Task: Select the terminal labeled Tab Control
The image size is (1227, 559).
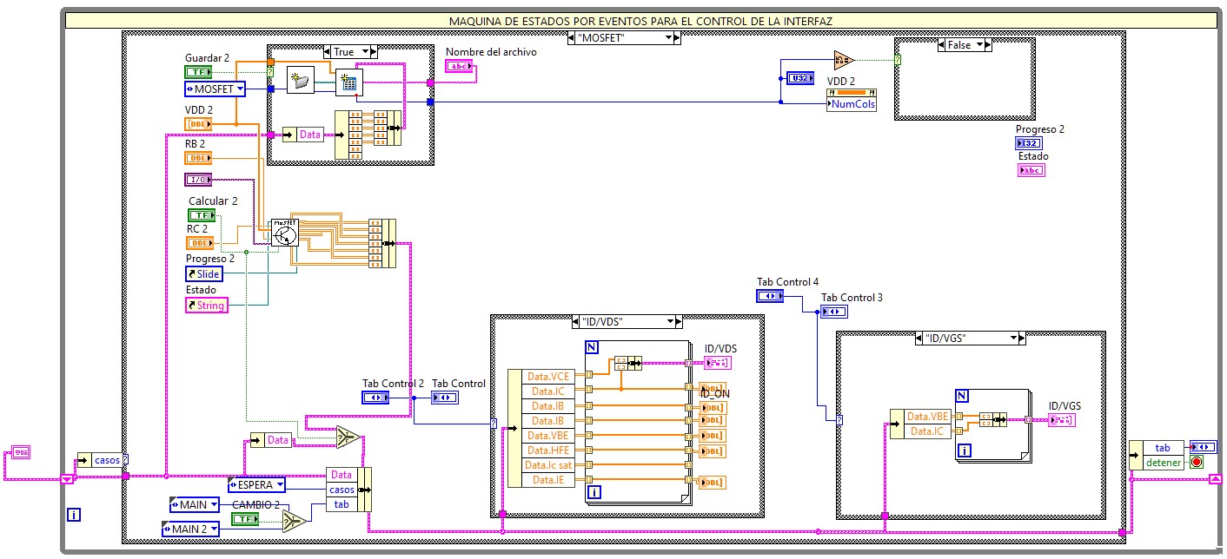Action: tap(445, 398)
